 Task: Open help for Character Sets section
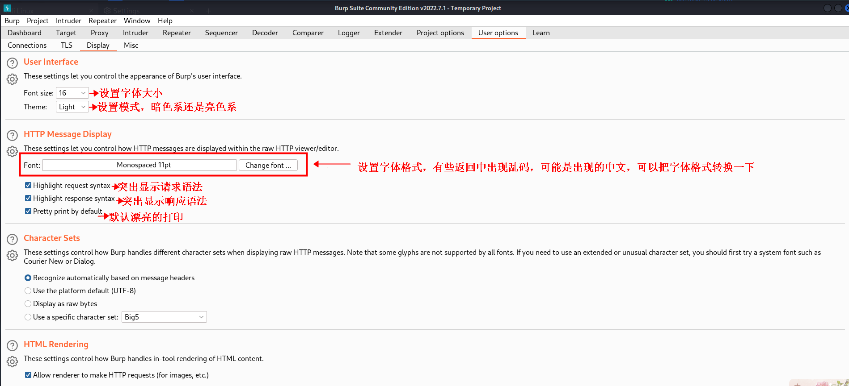[x=12, y=239]
